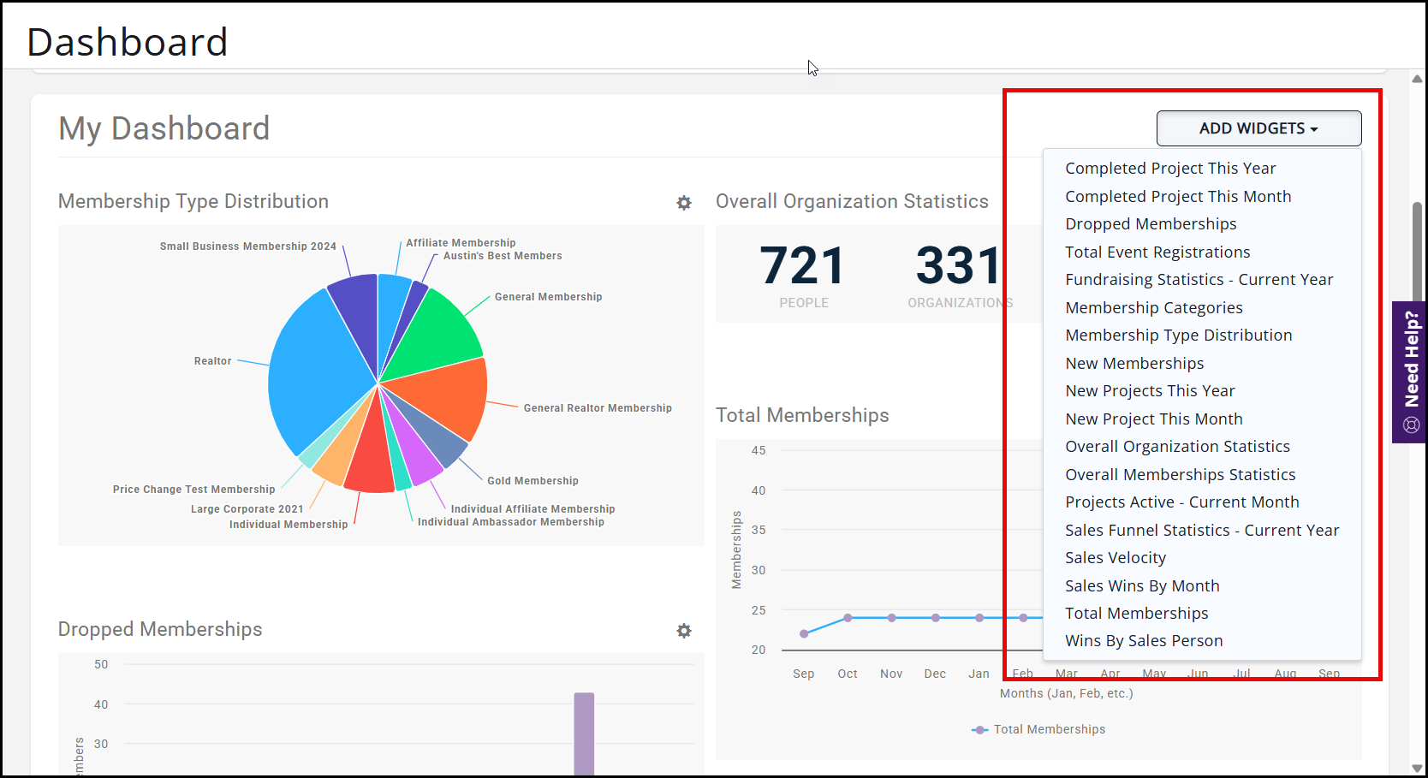The image size is (1428, 778).
Task: Click scrollbar up arrow
Action: point(1417,79)
